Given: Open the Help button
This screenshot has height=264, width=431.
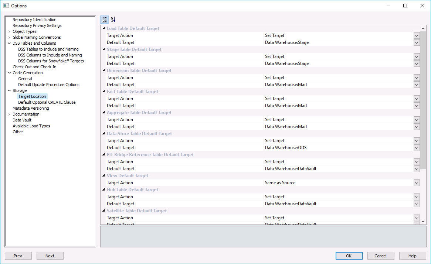Looking at the screenshot, I should 412,256.
